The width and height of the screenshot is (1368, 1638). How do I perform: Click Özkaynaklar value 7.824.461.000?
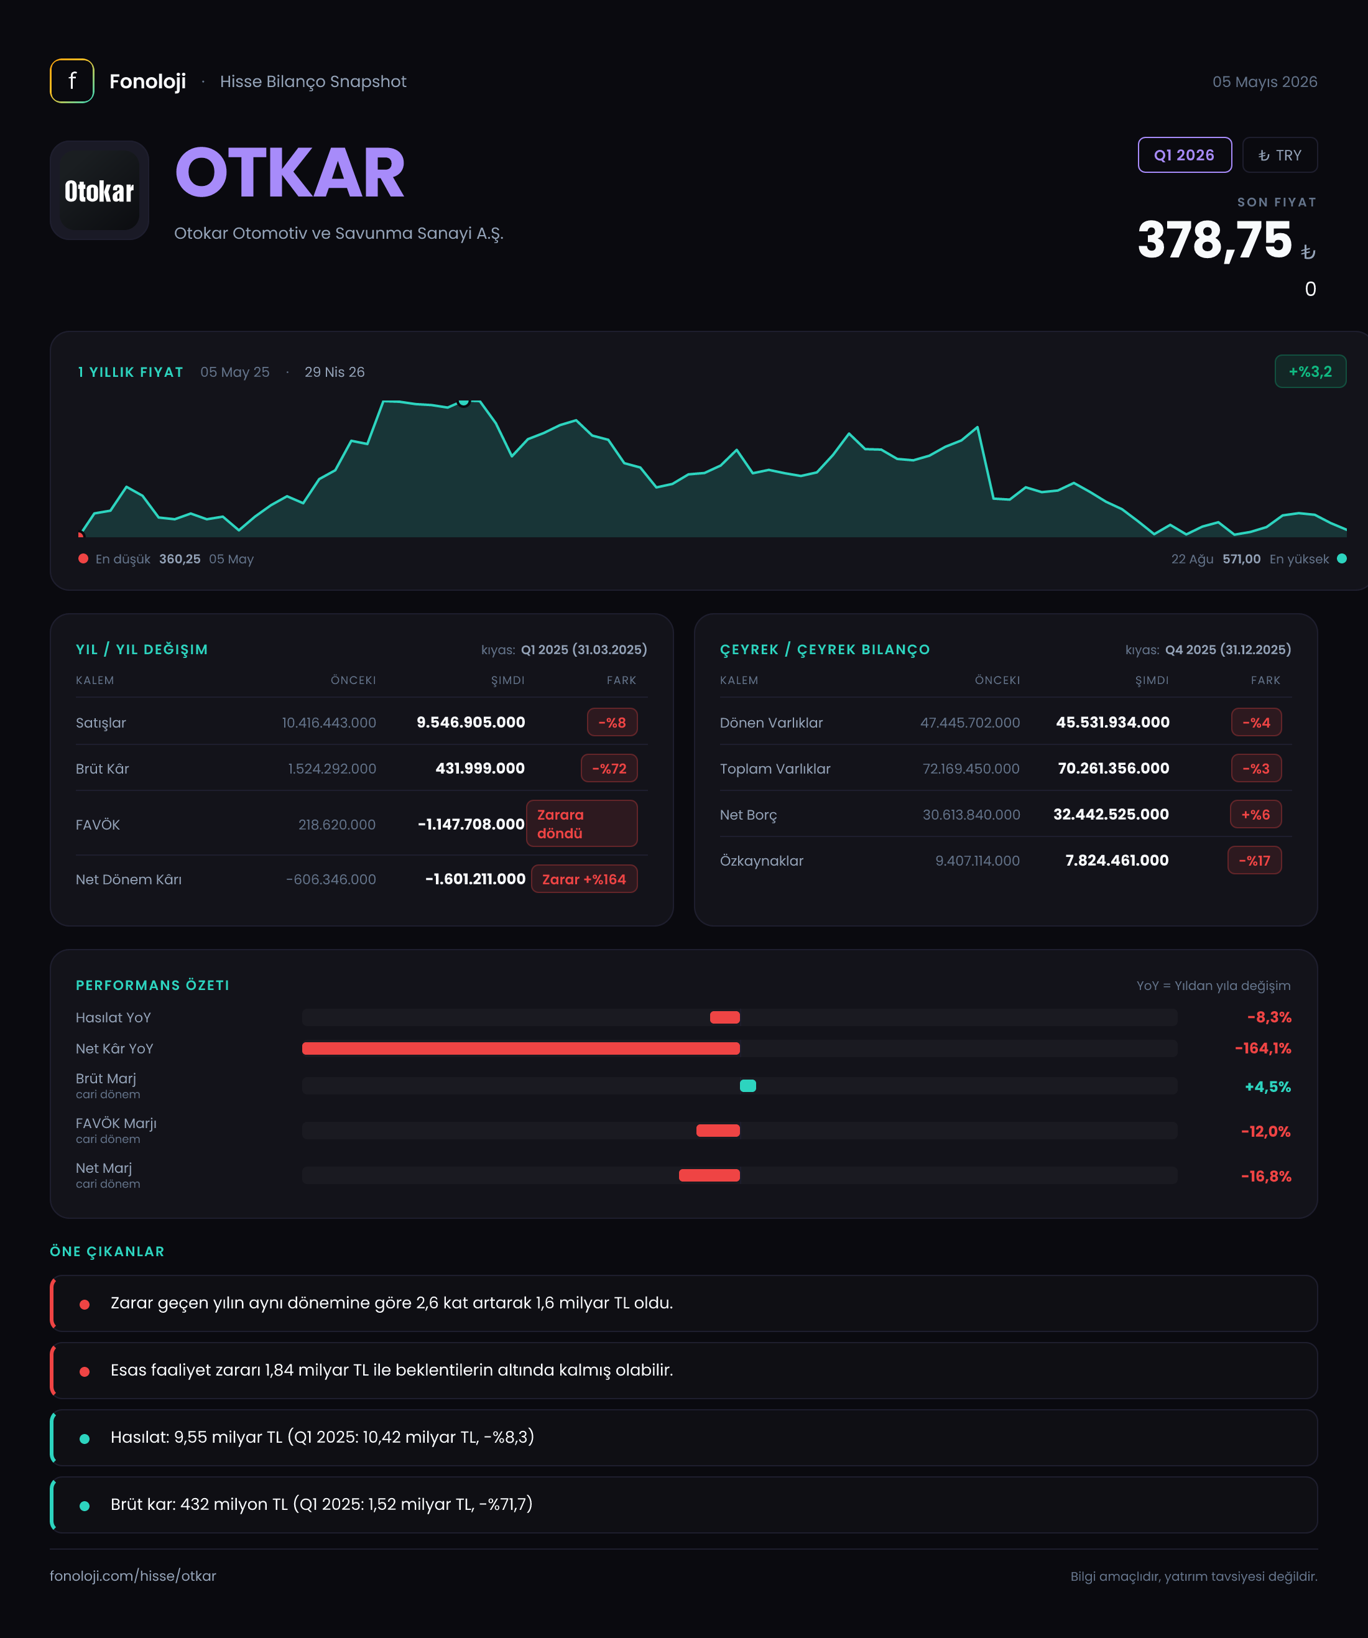pos(1117,860)
